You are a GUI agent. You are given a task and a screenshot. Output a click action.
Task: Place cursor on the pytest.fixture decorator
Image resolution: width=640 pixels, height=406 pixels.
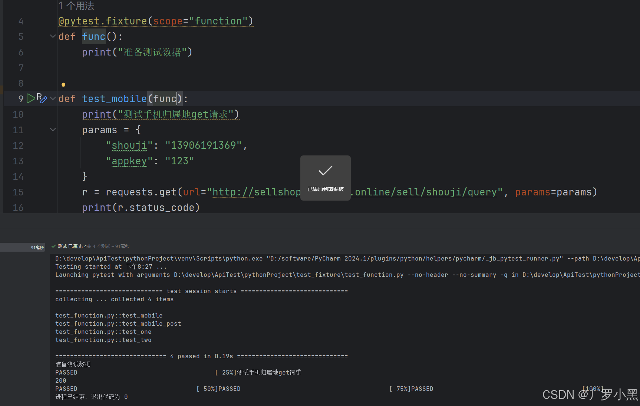click(156, 21)
